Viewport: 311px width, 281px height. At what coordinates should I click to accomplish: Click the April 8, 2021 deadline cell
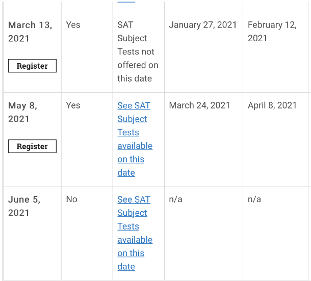[272, 105]
